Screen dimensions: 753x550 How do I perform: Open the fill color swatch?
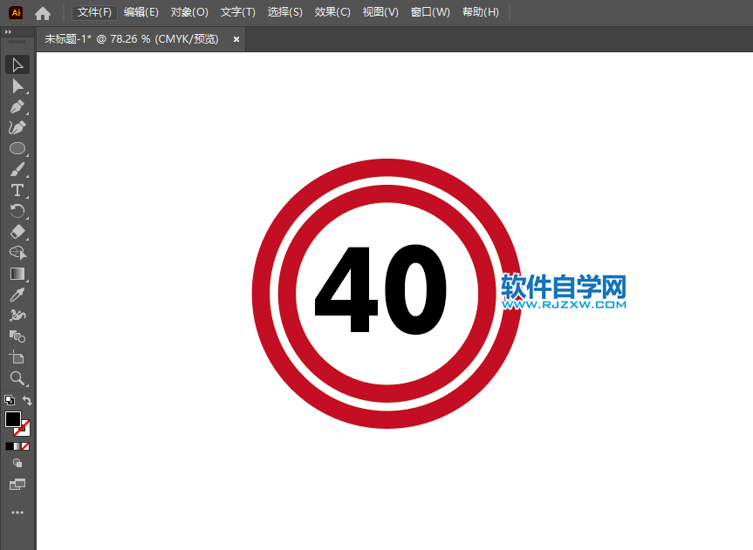[13, 418]
